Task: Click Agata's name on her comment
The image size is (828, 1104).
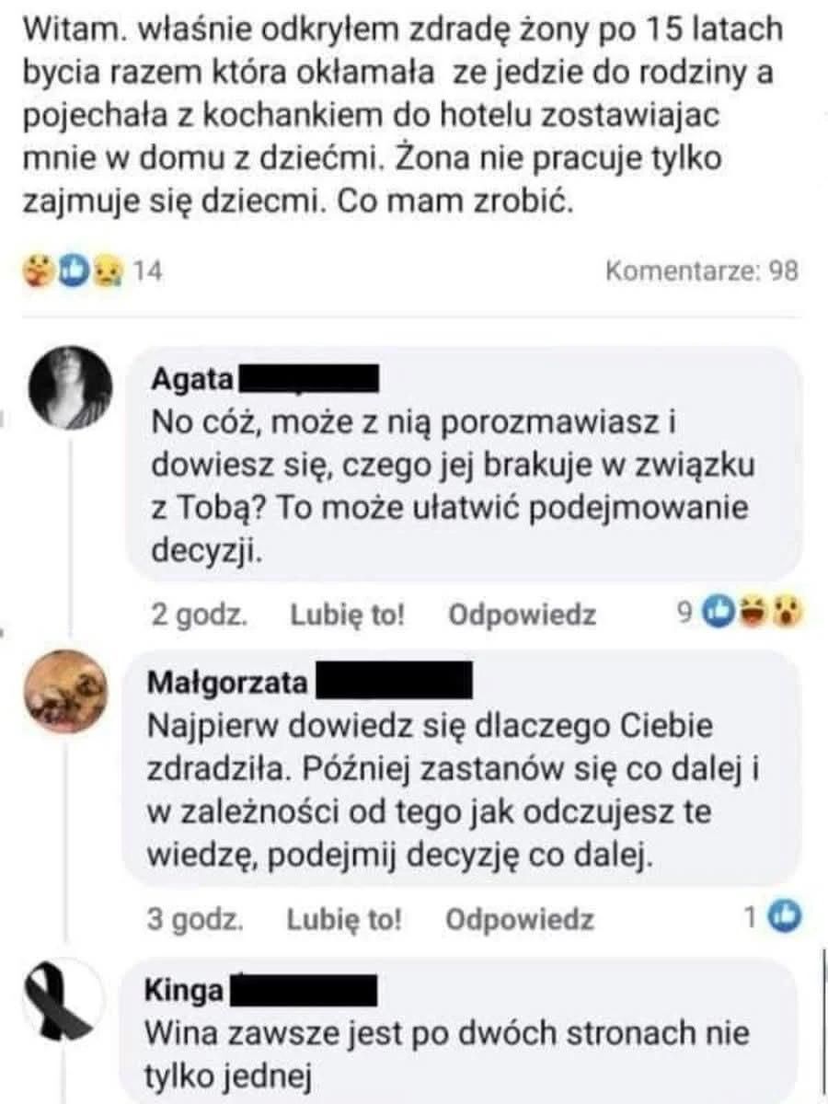Action: point(191,378)
